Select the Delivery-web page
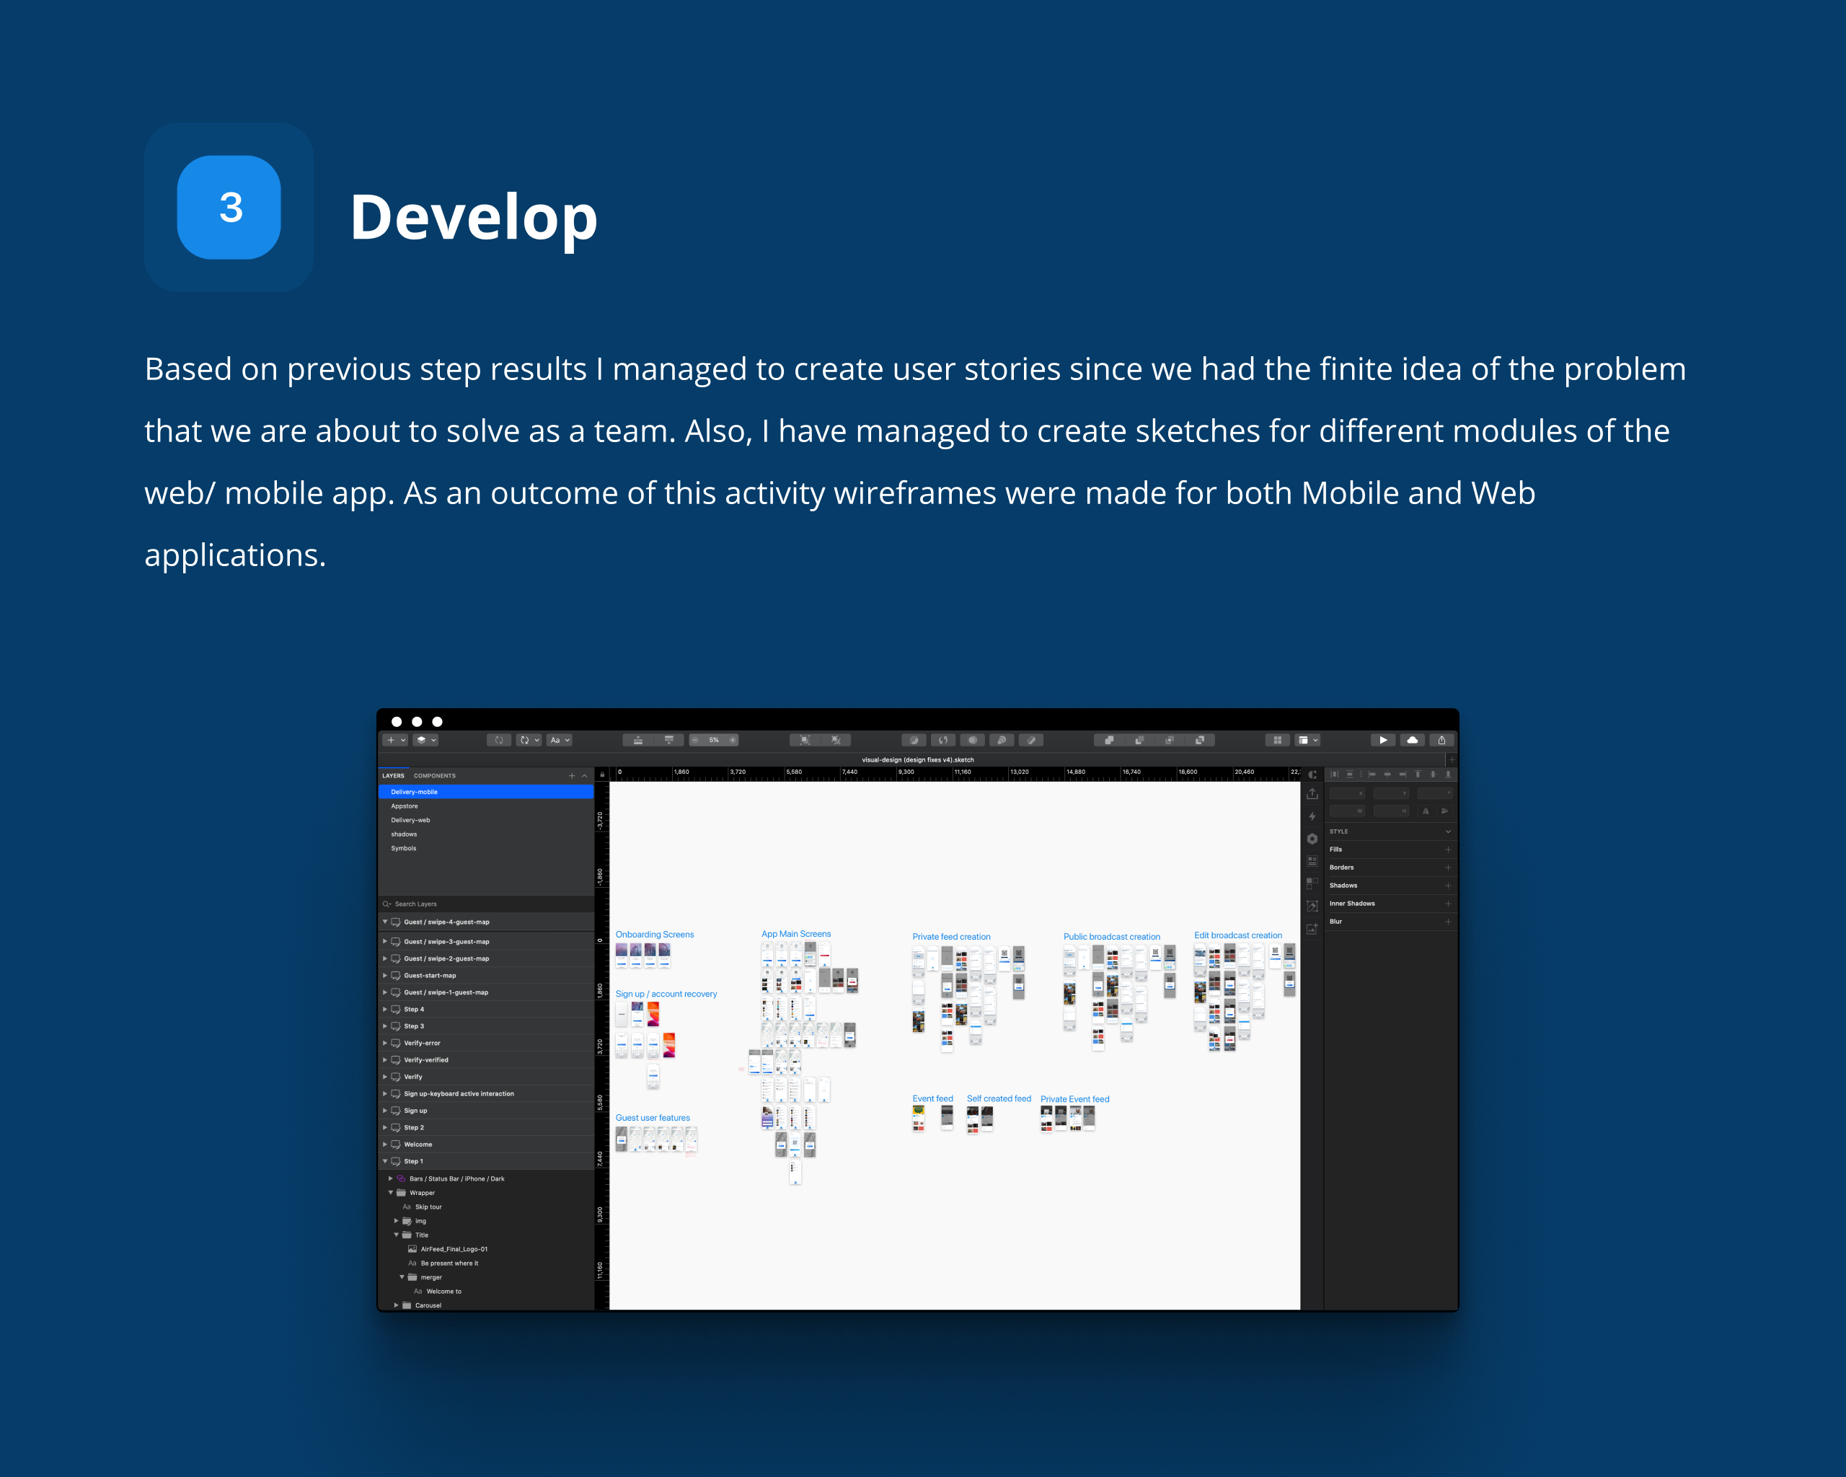Image resolution: width=1846 pixels, height=1477 pixels. point(485,820)
